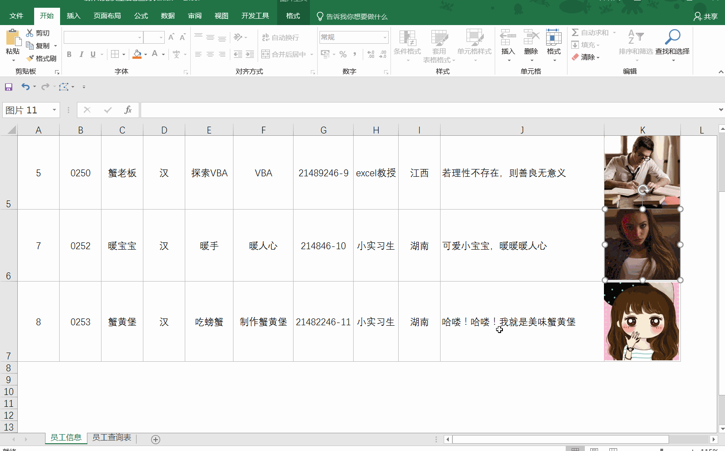Toggle horizontal right alignment

[x=222, y=54]
